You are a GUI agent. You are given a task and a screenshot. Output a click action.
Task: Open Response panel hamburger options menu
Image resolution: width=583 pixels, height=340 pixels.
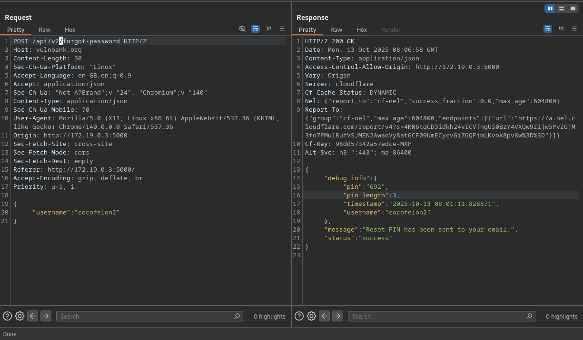point(574,29)
